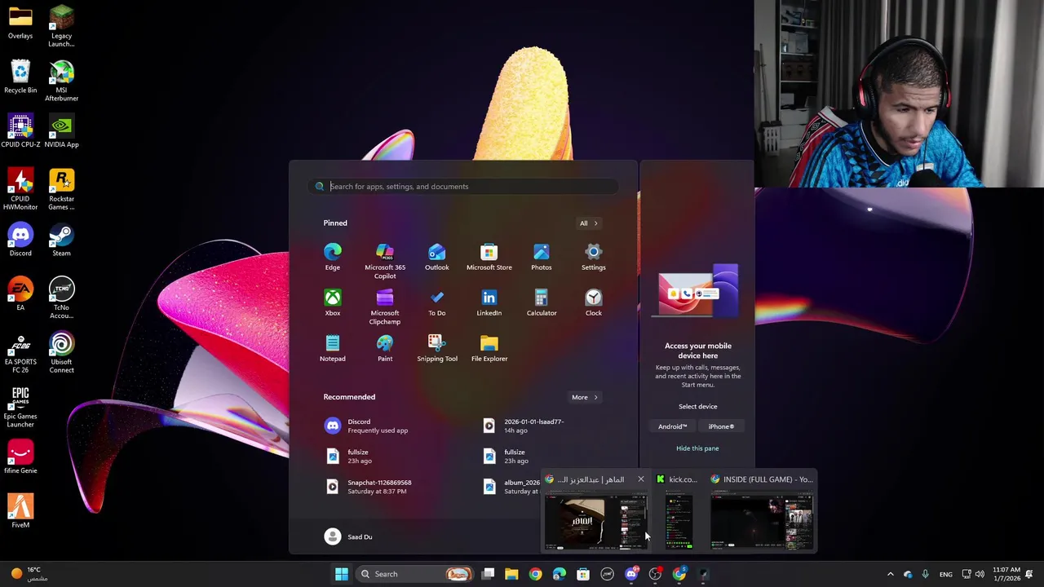Select Recycle Bin on desktop
This screenshot has width=1044, height=587.
(20, 77)
